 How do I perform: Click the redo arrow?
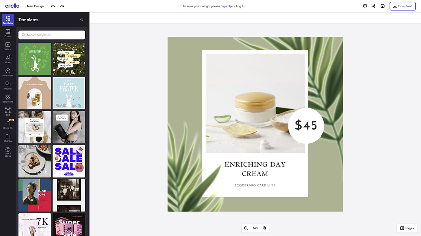tap(62, 6)
